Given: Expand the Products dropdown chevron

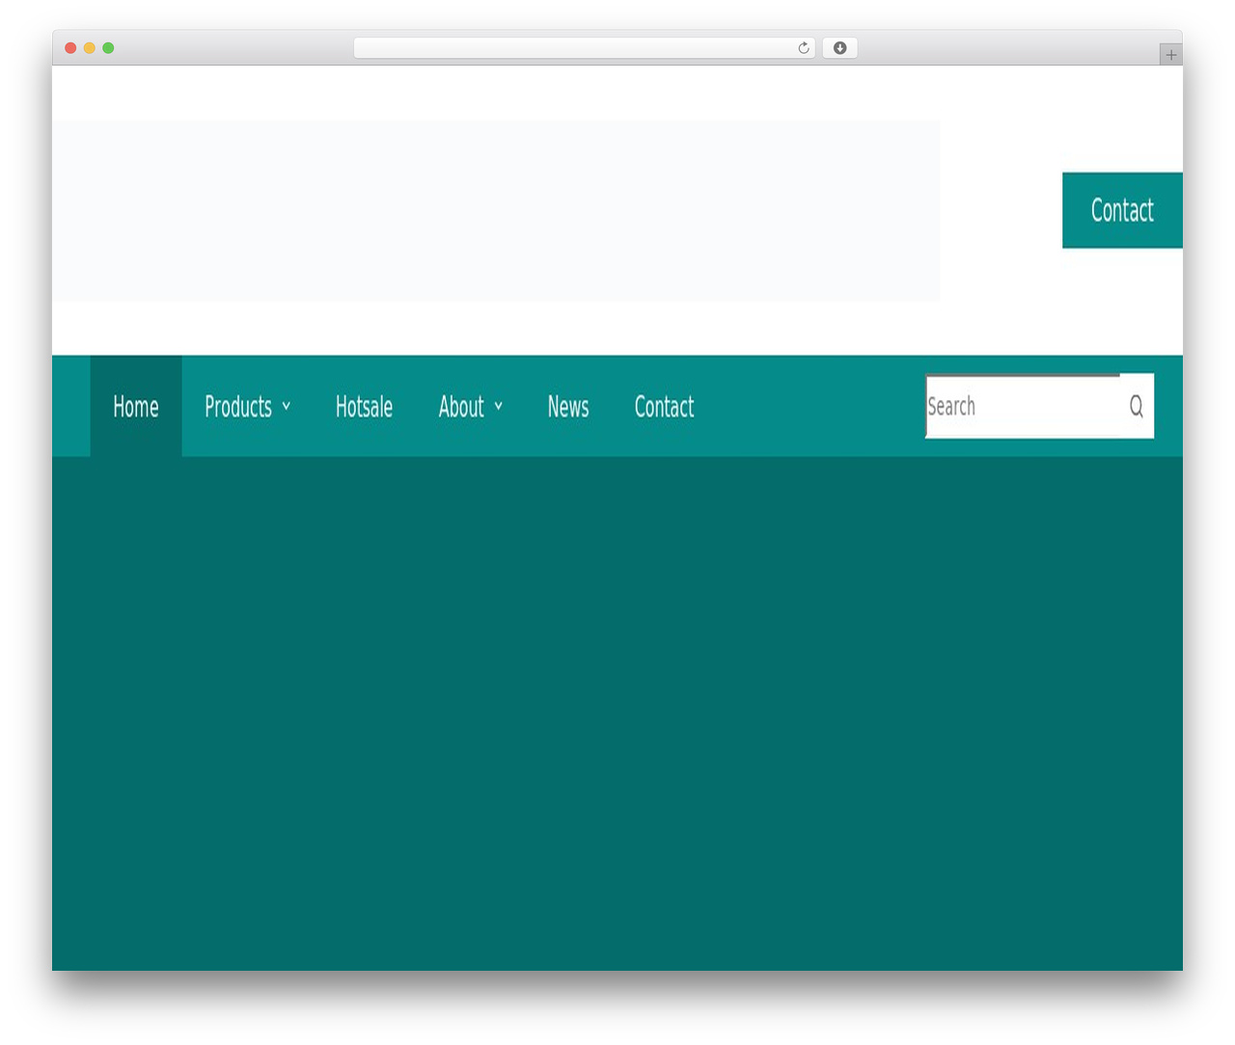Looking at the screenshot, I should [287, 407].
